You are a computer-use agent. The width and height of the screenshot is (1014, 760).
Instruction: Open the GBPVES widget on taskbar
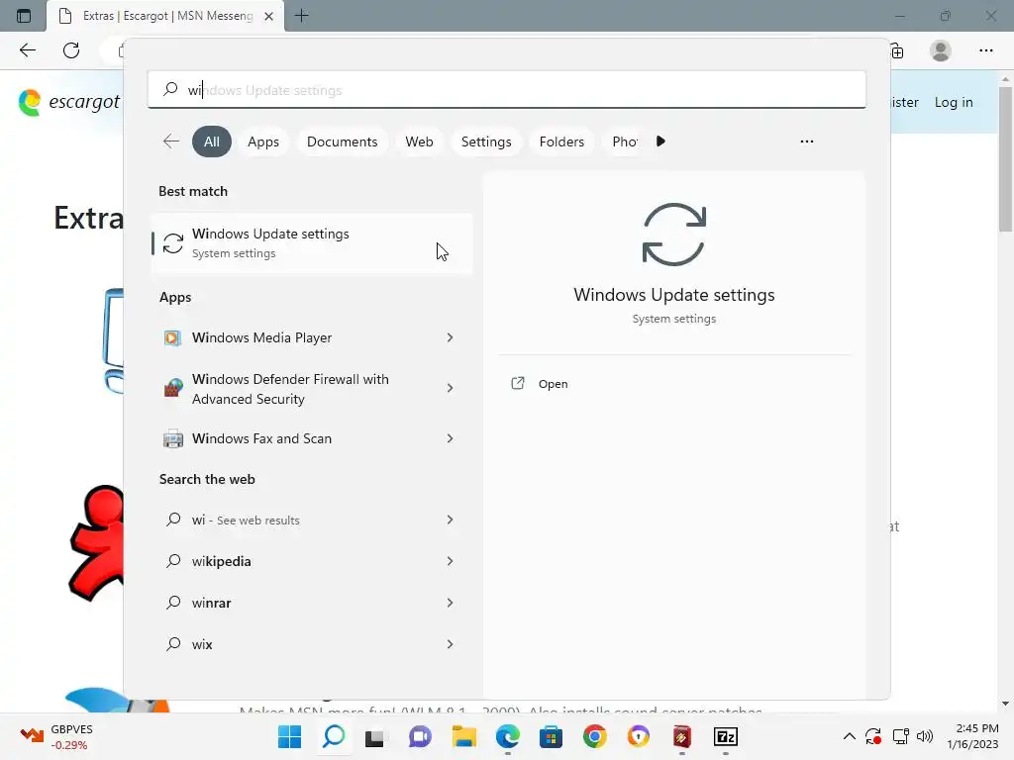[56, 736]
